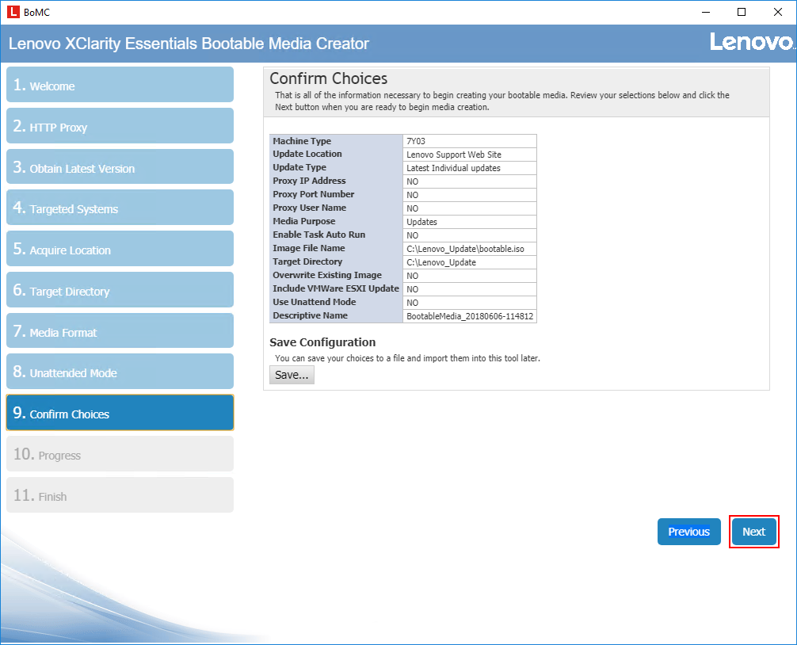Click the Proxy User Name NO value
Screen dimensions: 797x645
tap(470, 208)
